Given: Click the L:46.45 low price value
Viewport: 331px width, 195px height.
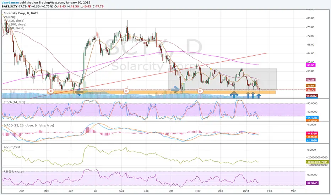Looking at the screenshot, I should click(x=86, y=6).
